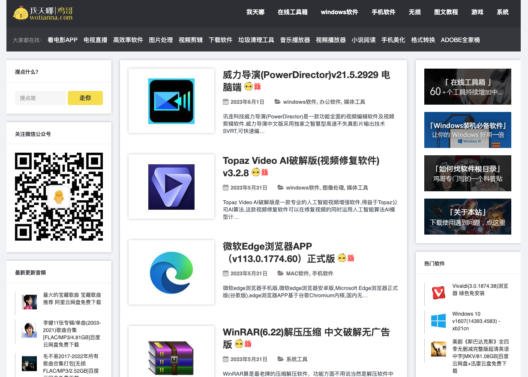Click the WeChat QR code image

tap(59, 196)
